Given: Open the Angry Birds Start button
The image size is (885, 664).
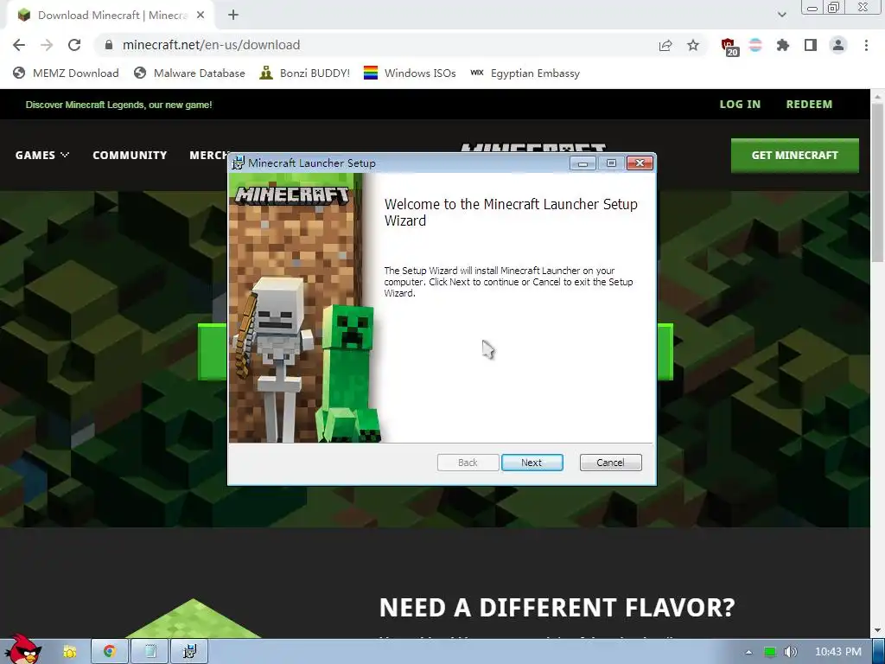Looking at the screenshot, I should coord(23,649).
